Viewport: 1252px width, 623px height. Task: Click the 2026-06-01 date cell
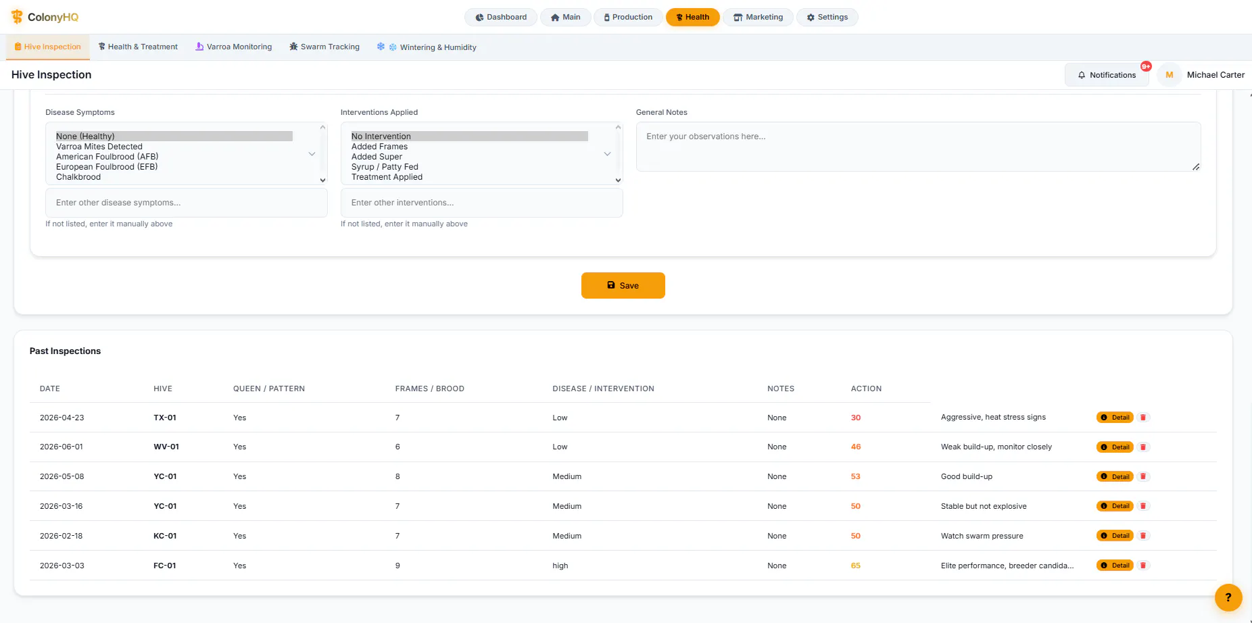pyautogui.click(x=62, y=447)
